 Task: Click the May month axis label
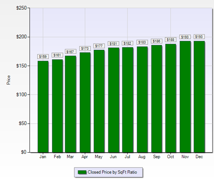tap(99, 157)
